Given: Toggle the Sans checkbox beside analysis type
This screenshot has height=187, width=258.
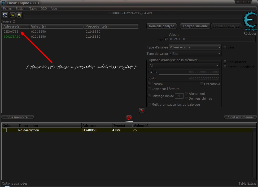Looking at the screenshot, I should (x=225, y=47).
